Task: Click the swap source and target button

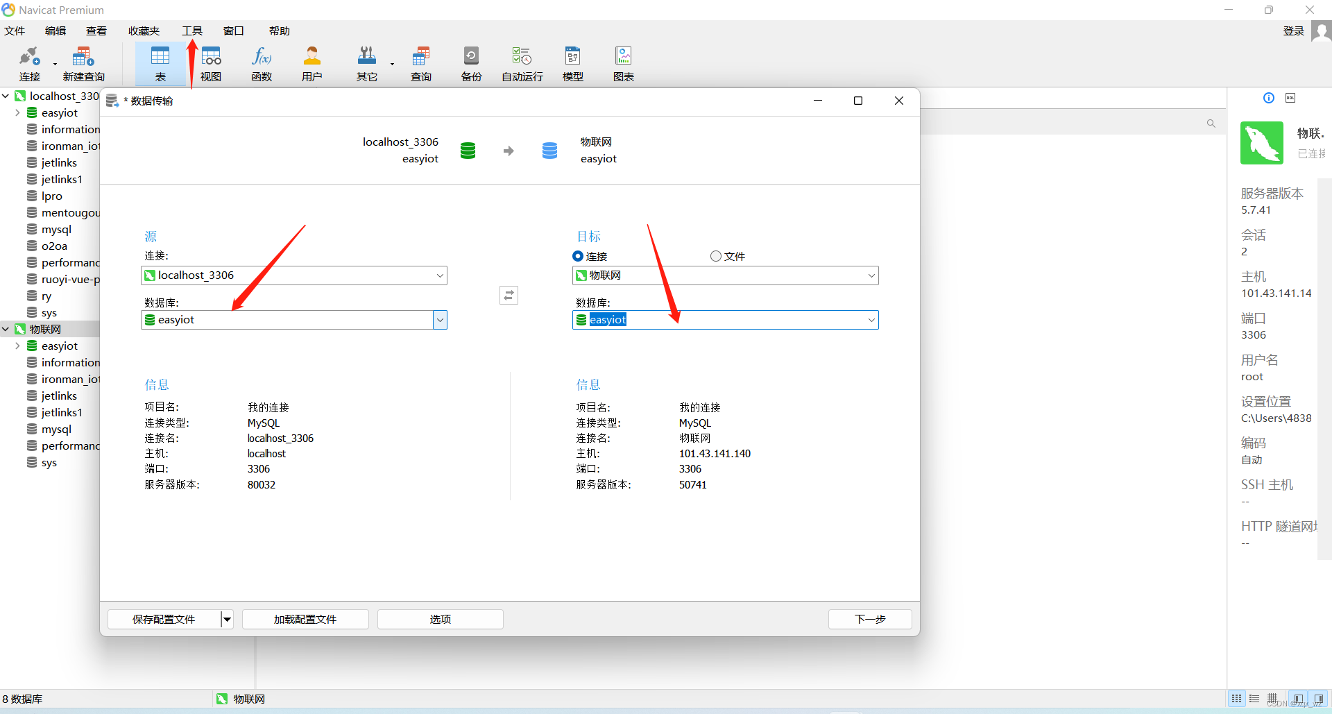Action: point(509,296)
